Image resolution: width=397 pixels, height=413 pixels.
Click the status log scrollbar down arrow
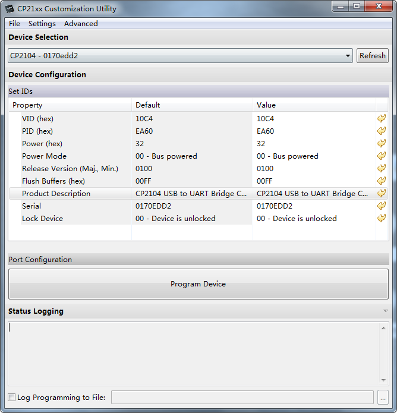[x=383, y=380]
